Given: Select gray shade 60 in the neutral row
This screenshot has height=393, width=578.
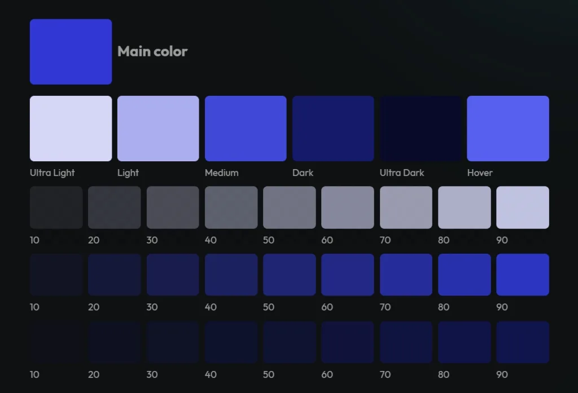Looking at the screenshot, I should click(x=348, y=207).
